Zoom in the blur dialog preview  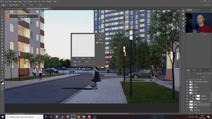[x=89, y=59]
